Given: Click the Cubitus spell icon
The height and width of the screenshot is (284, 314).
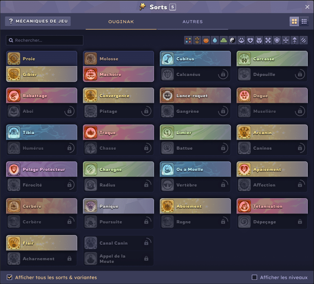Looking at the screenshot, I should 168,59.
